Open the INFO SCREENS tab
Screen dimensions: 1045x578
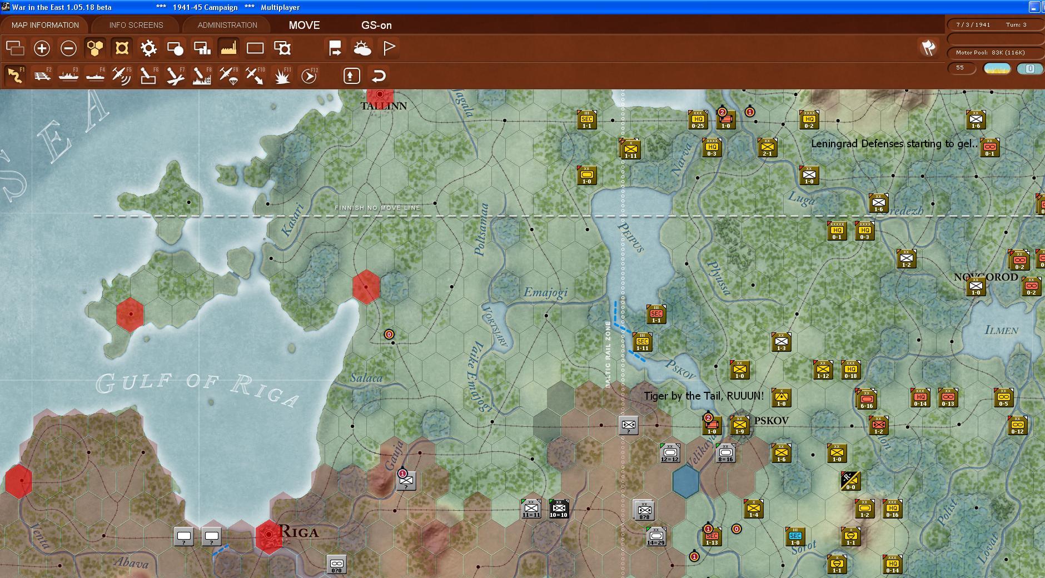pos(136,25)
